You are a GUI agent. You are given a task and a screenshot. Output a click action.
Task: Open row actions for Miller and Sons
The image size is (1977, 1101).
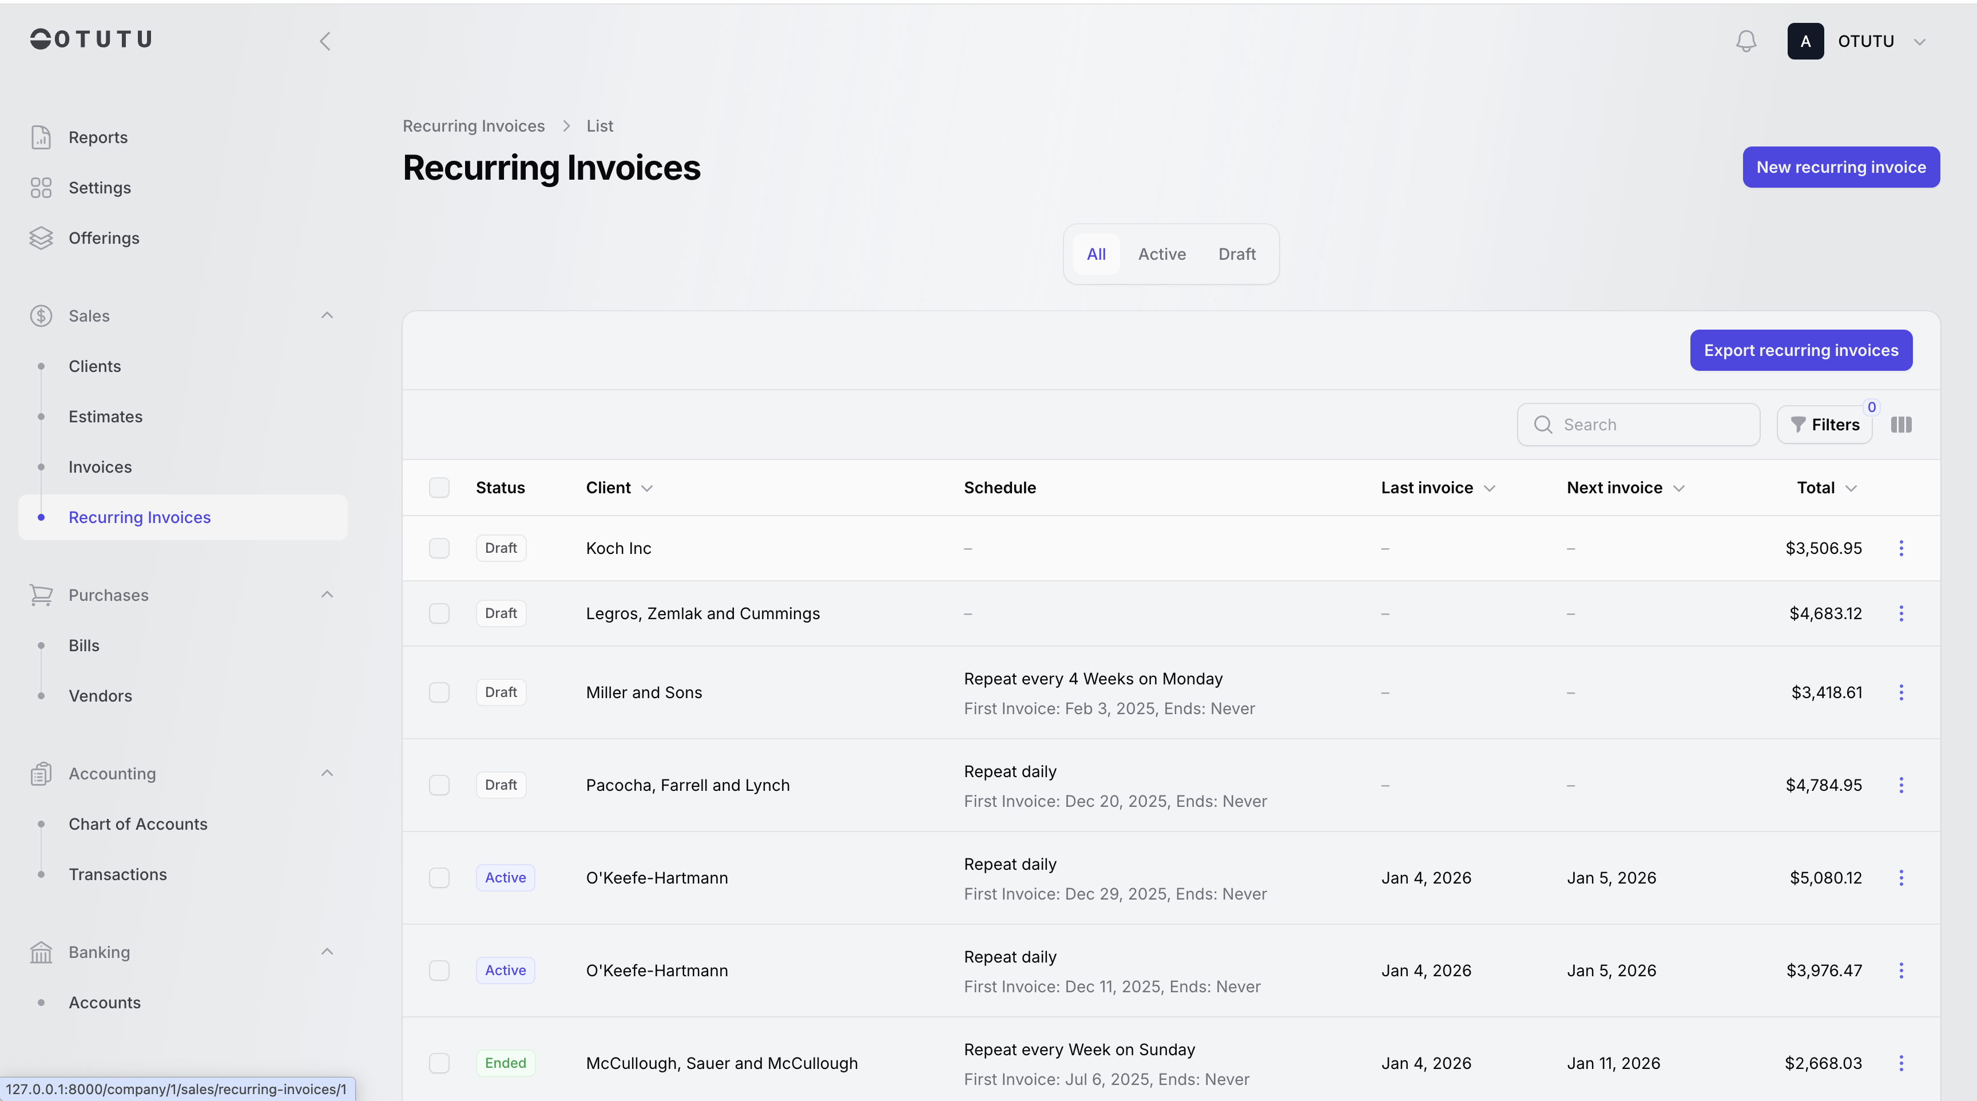tap(1901, 692)
